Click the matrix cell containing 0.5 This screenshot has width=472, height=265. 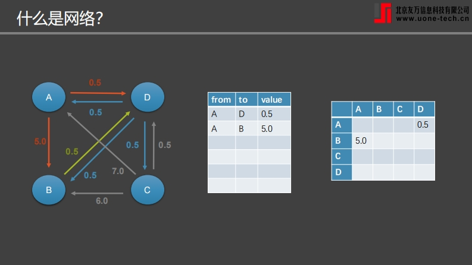point(424,125)
